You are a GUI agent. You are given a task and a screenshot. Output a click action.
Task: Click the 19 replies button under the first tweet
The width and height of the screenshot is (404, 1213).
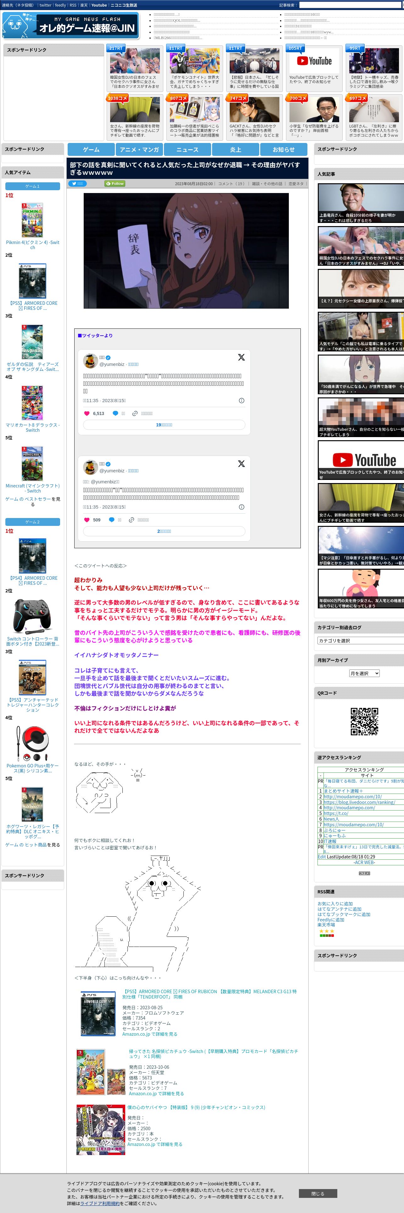(x=164, y=425)
